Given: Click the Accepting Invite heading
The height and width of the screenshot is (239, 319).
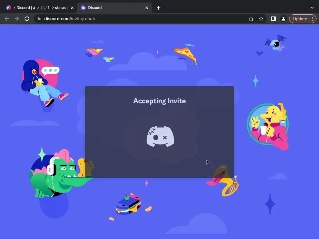Looking at the screenshot, I should [x=159, y=101].
